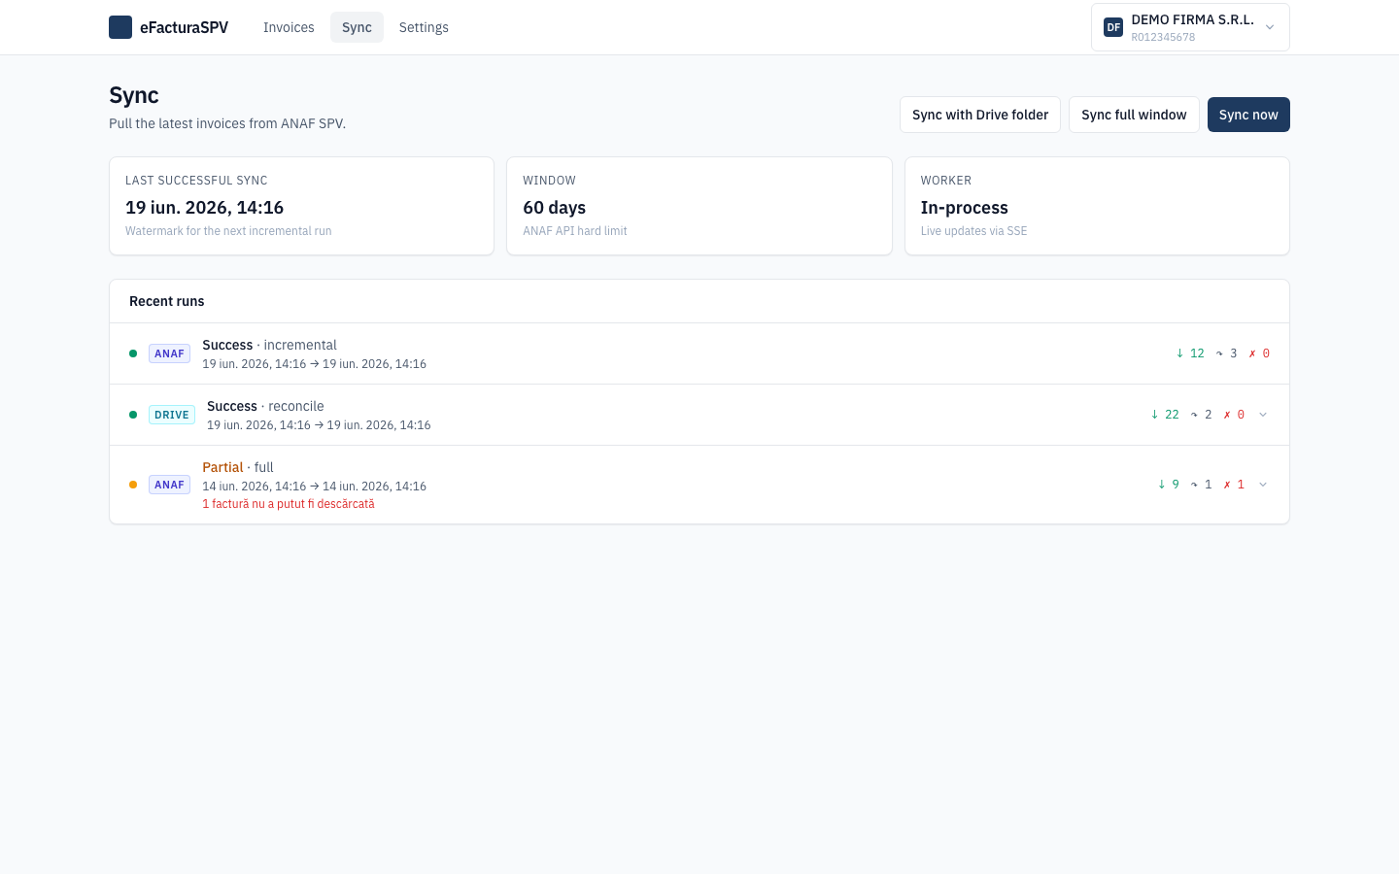Click the green status dot of incremental run
Image resolution: width=1399 pixels, height=874 pixels.
coord(133,353)
